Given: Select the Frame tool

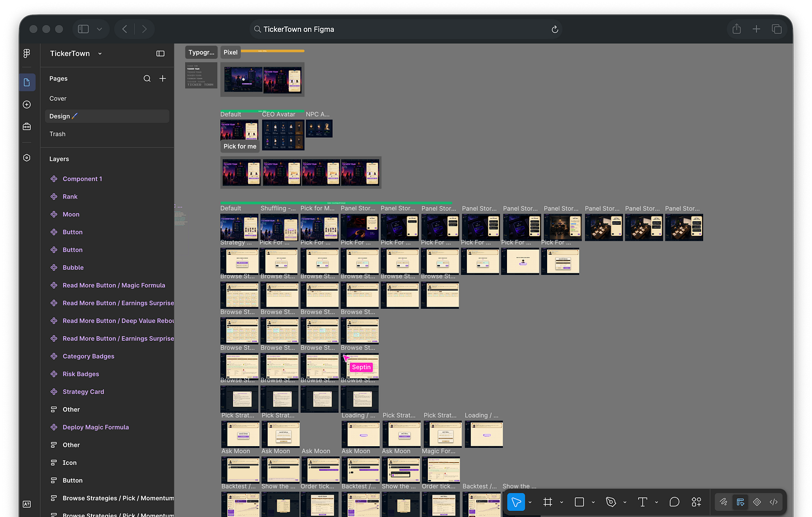Looking at the screenshot, I should [548, 502].
